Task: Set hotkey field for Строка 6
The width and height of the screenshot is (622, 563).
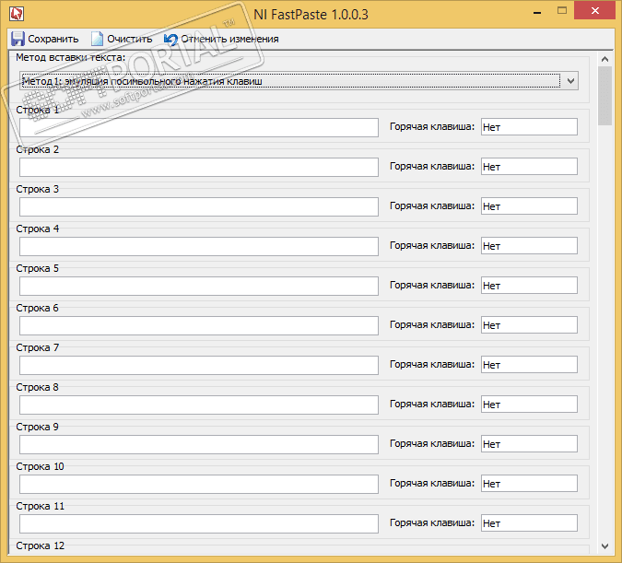Action: [x=529, y=325]
